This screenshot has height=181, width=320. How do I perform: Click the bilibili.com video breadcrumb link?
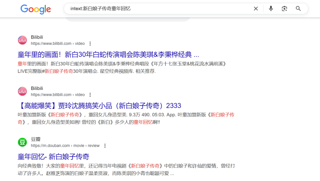pyautogui.click(x=57, y=43)
